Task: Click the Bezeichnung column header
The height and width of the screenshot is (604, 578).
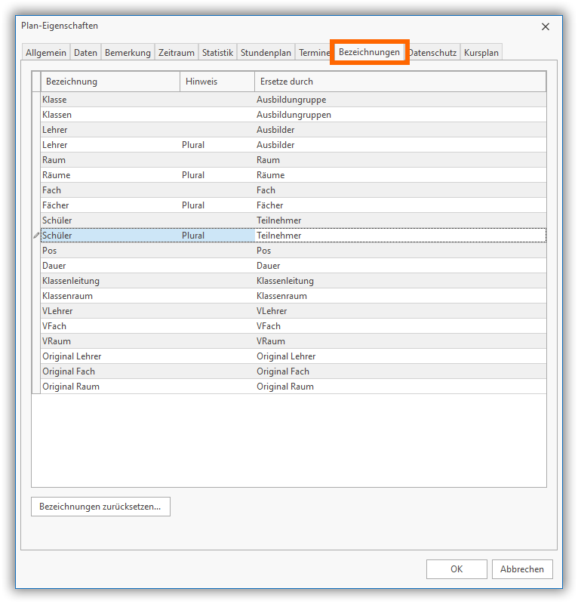Action: [x=110, y=82]
